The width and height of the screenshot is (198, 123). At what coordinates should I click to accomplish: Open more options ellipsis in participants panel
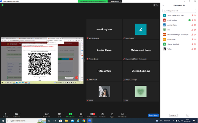pos(188,115)
